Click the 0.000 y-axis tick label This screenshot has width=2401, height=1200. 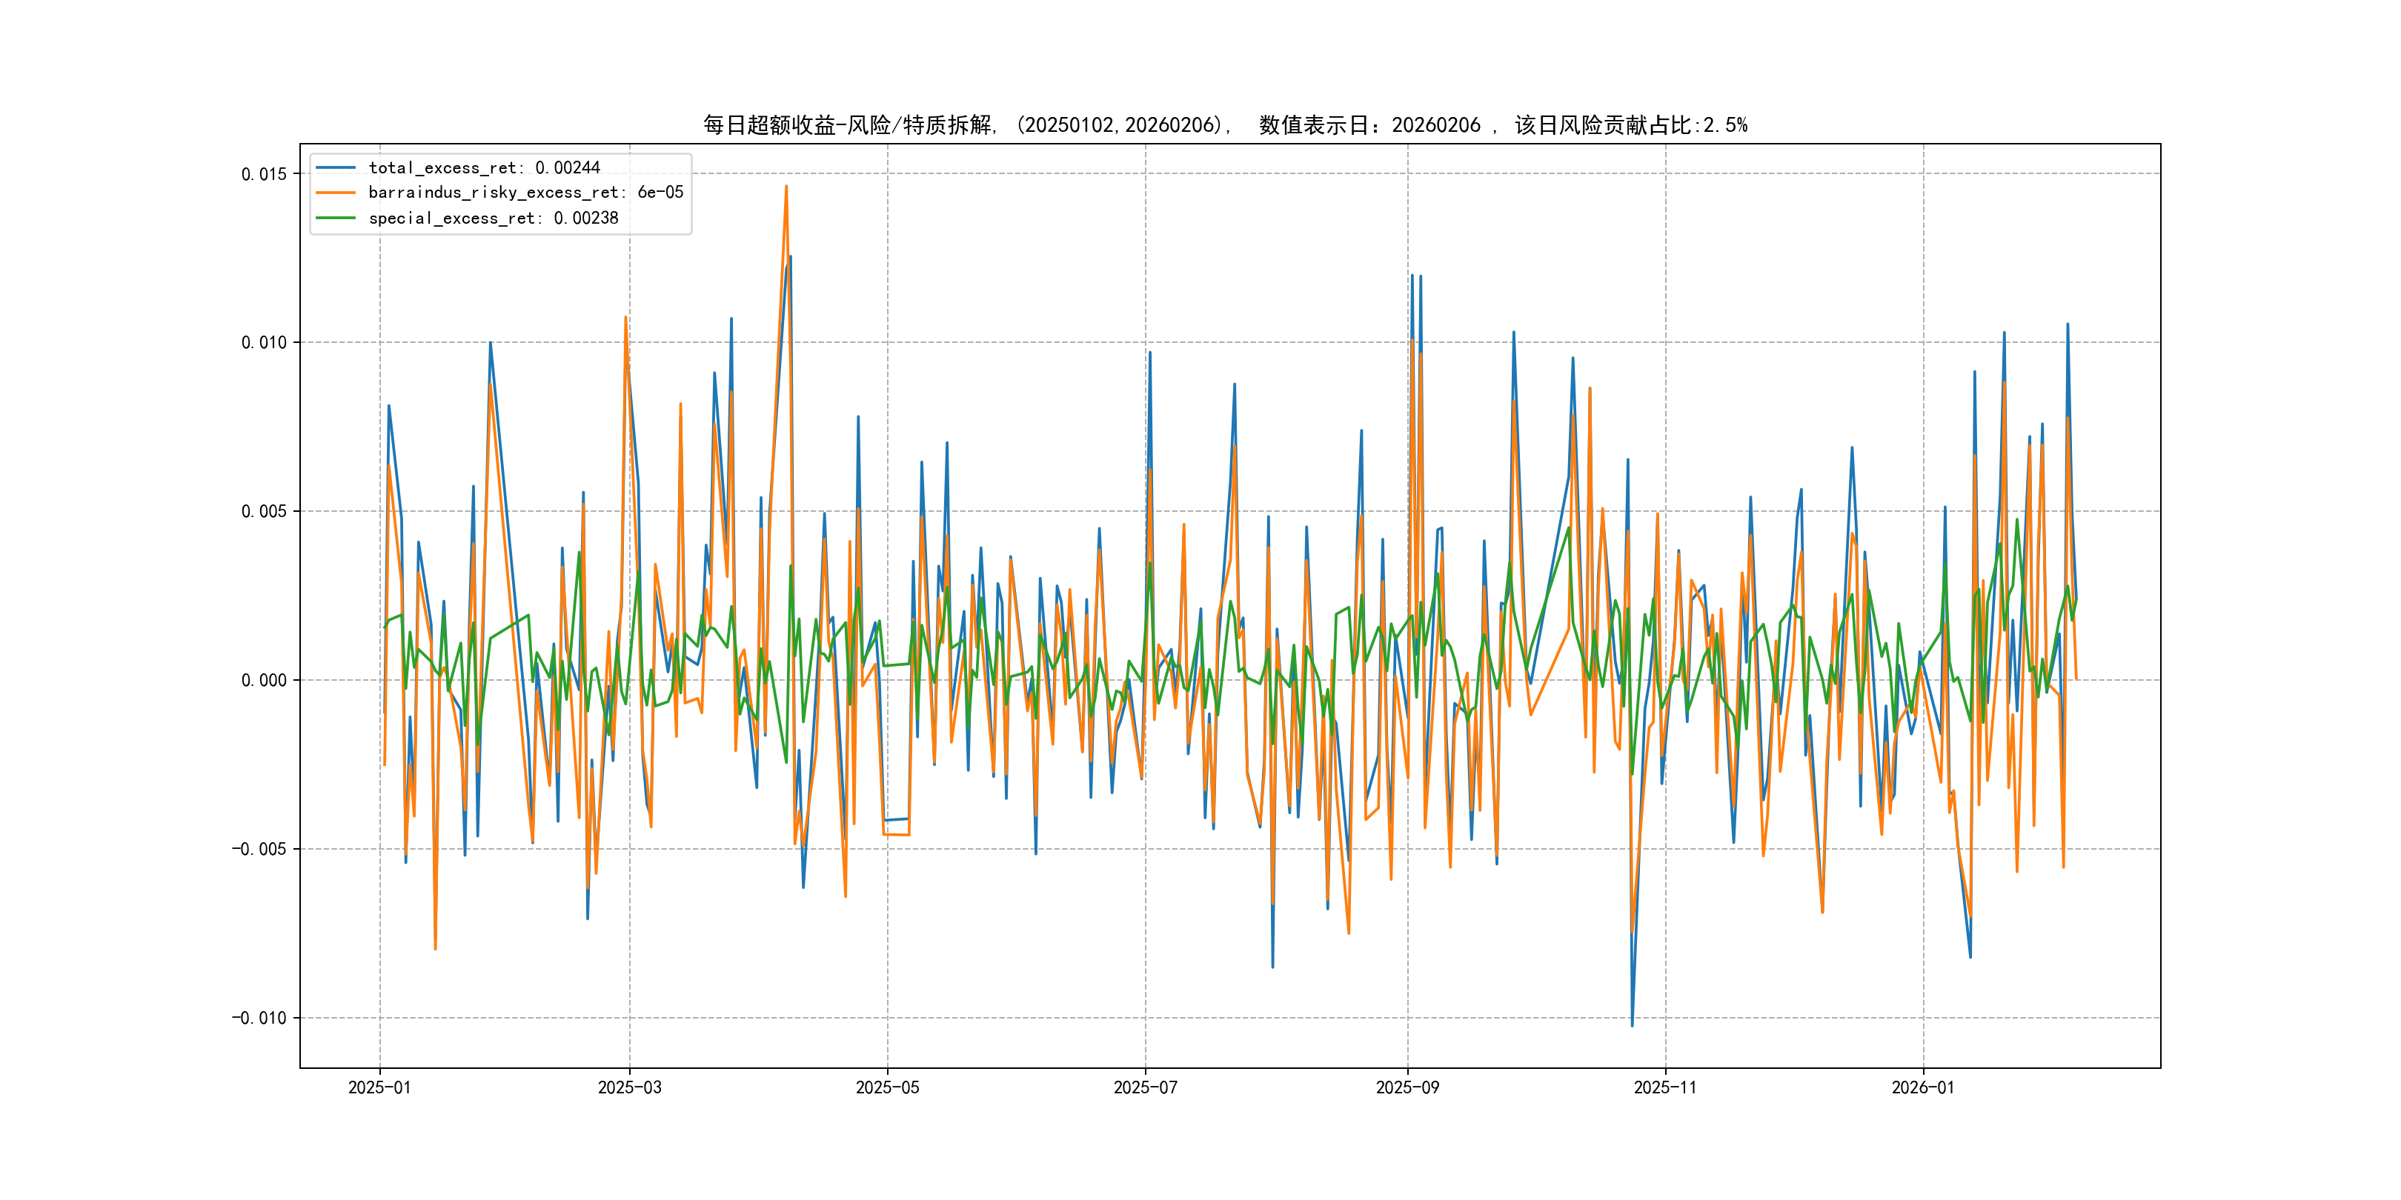pos(264,680)
